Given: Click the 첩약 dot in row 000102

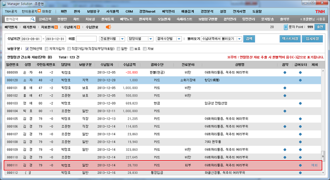Looking at the screenshot, I should [285, 96].
